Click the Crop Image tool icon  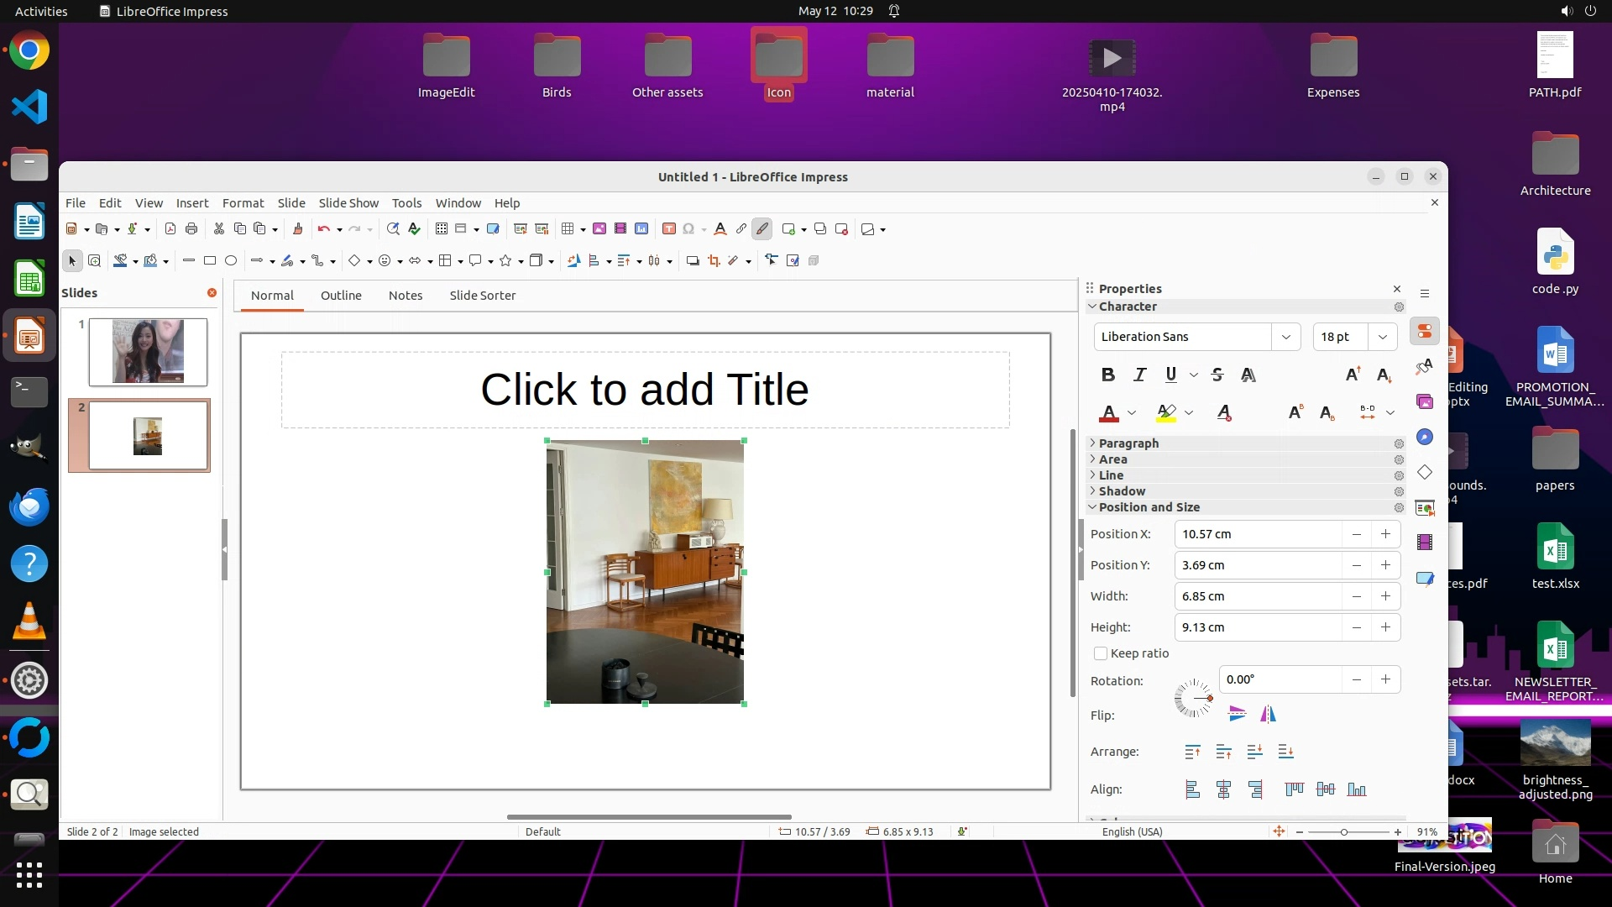tap(714, 261)
